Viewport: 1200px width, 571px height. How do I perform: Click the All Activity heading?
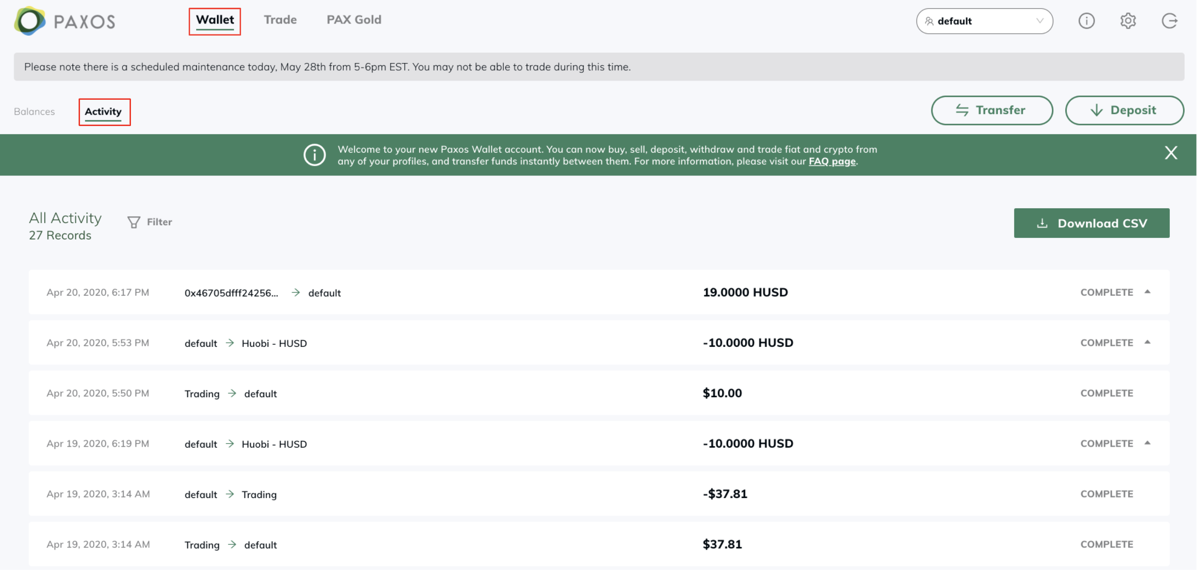point(65,218)
